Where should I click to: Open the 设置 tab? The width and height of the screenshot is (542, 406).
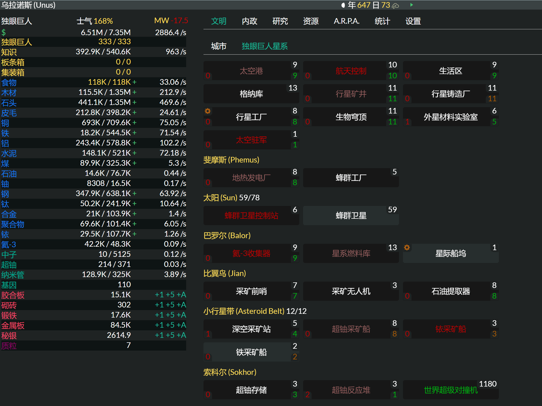pos(413,21)
